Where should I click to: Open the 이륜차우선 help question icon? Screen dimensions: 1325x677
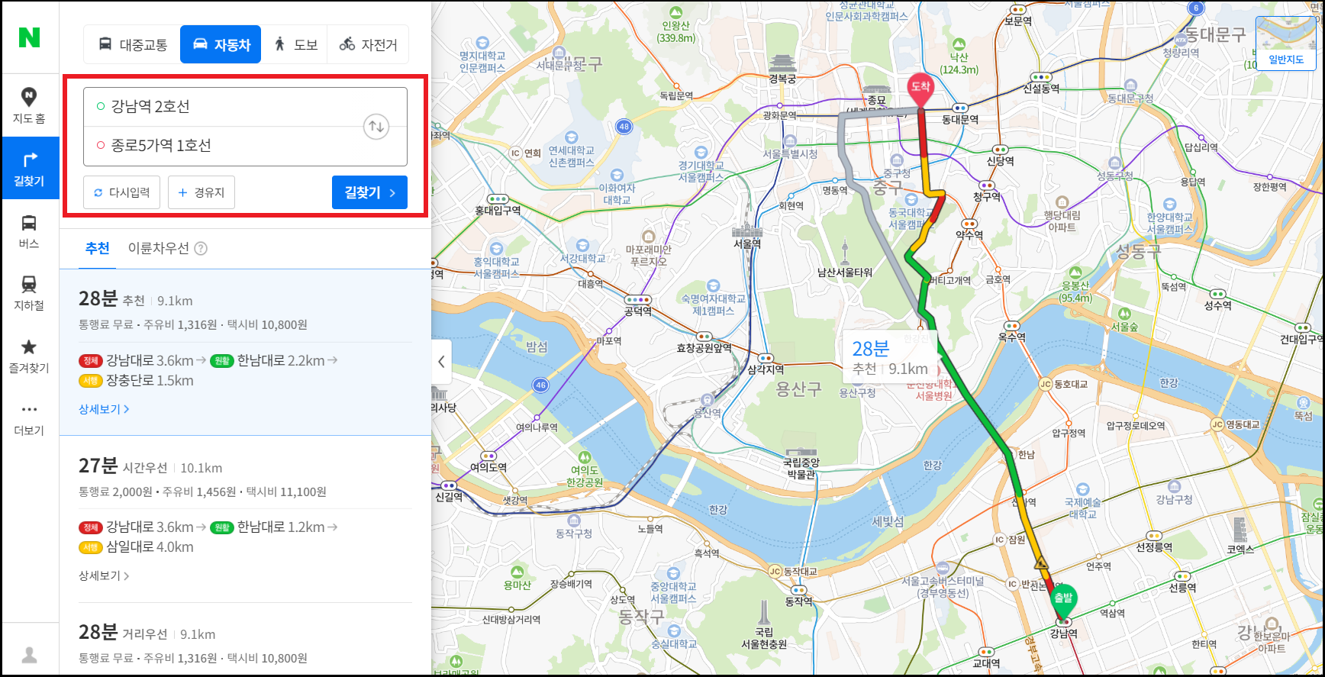point(201,248)
